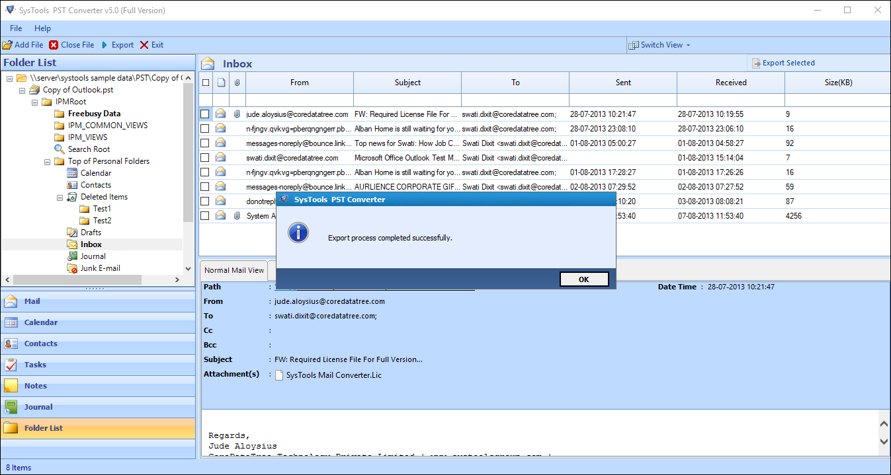Sort by the Received column header
This screenshot has width=891, height=475.
(x=731, y=83)
